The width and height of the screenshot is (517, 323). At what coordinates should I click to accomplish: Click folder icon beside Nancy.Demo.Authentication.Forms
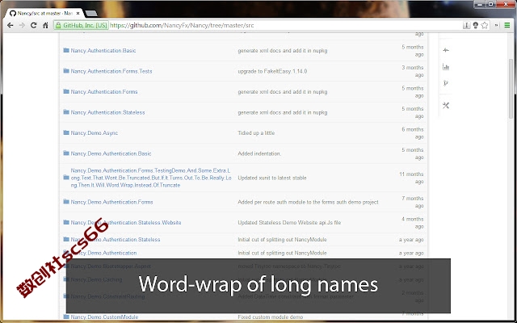(x=66, y=202)
